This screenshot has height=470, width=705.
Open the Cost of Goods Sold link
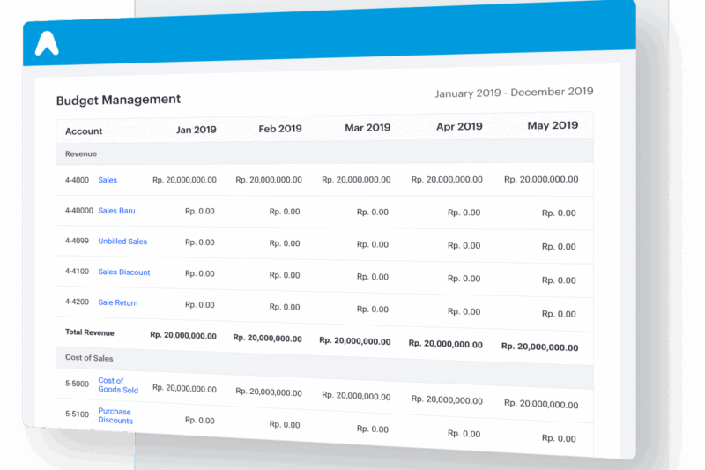pyautogui.click(x=118, y=385)
